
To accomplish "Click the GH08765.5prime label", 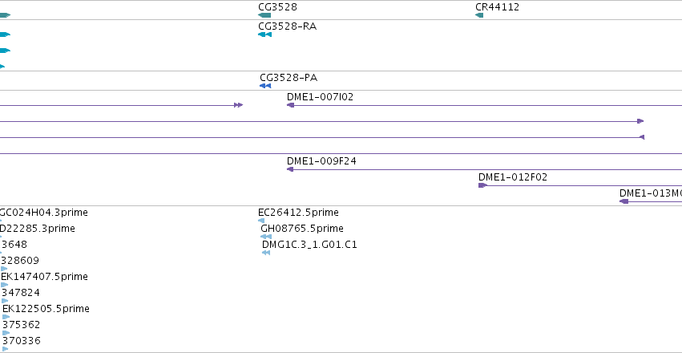I will coord(302,229).
